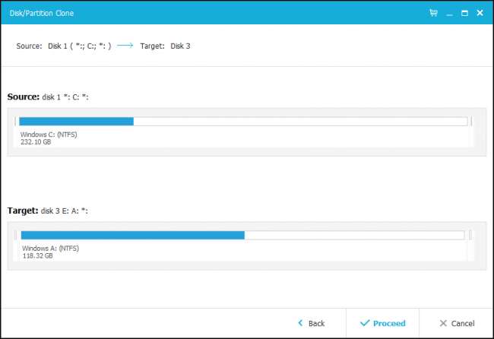This screenshot has height=339, width=494.
Task: Click the target disk usage bar
Action: tap(243, 236)
